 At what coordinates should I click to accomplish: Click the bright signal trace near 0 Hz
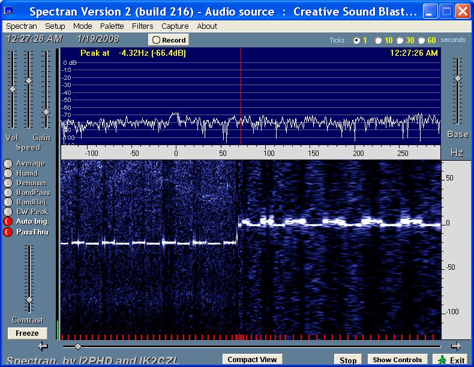click(x=338, y=222)
